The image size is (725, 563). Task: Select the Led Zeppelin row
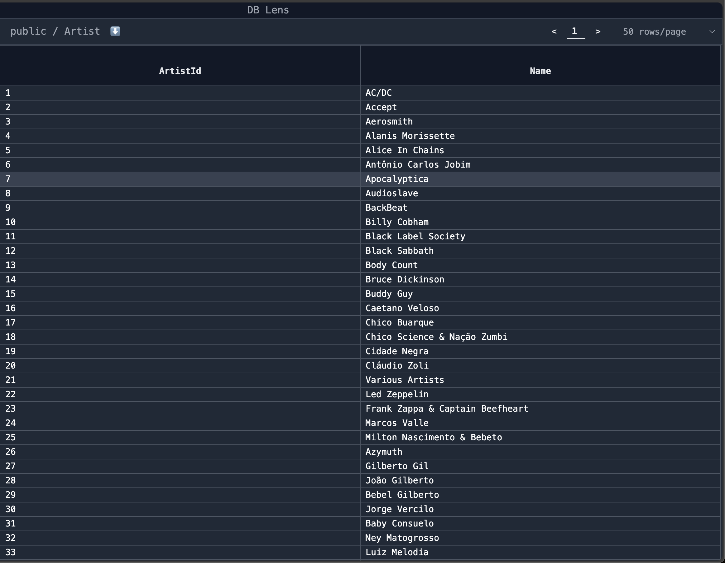coord(397,394)
